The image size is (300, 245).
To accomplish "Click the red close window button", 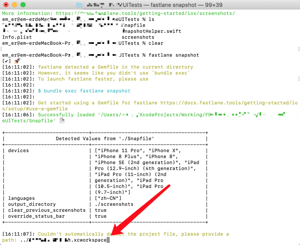I will pos(6,5).
